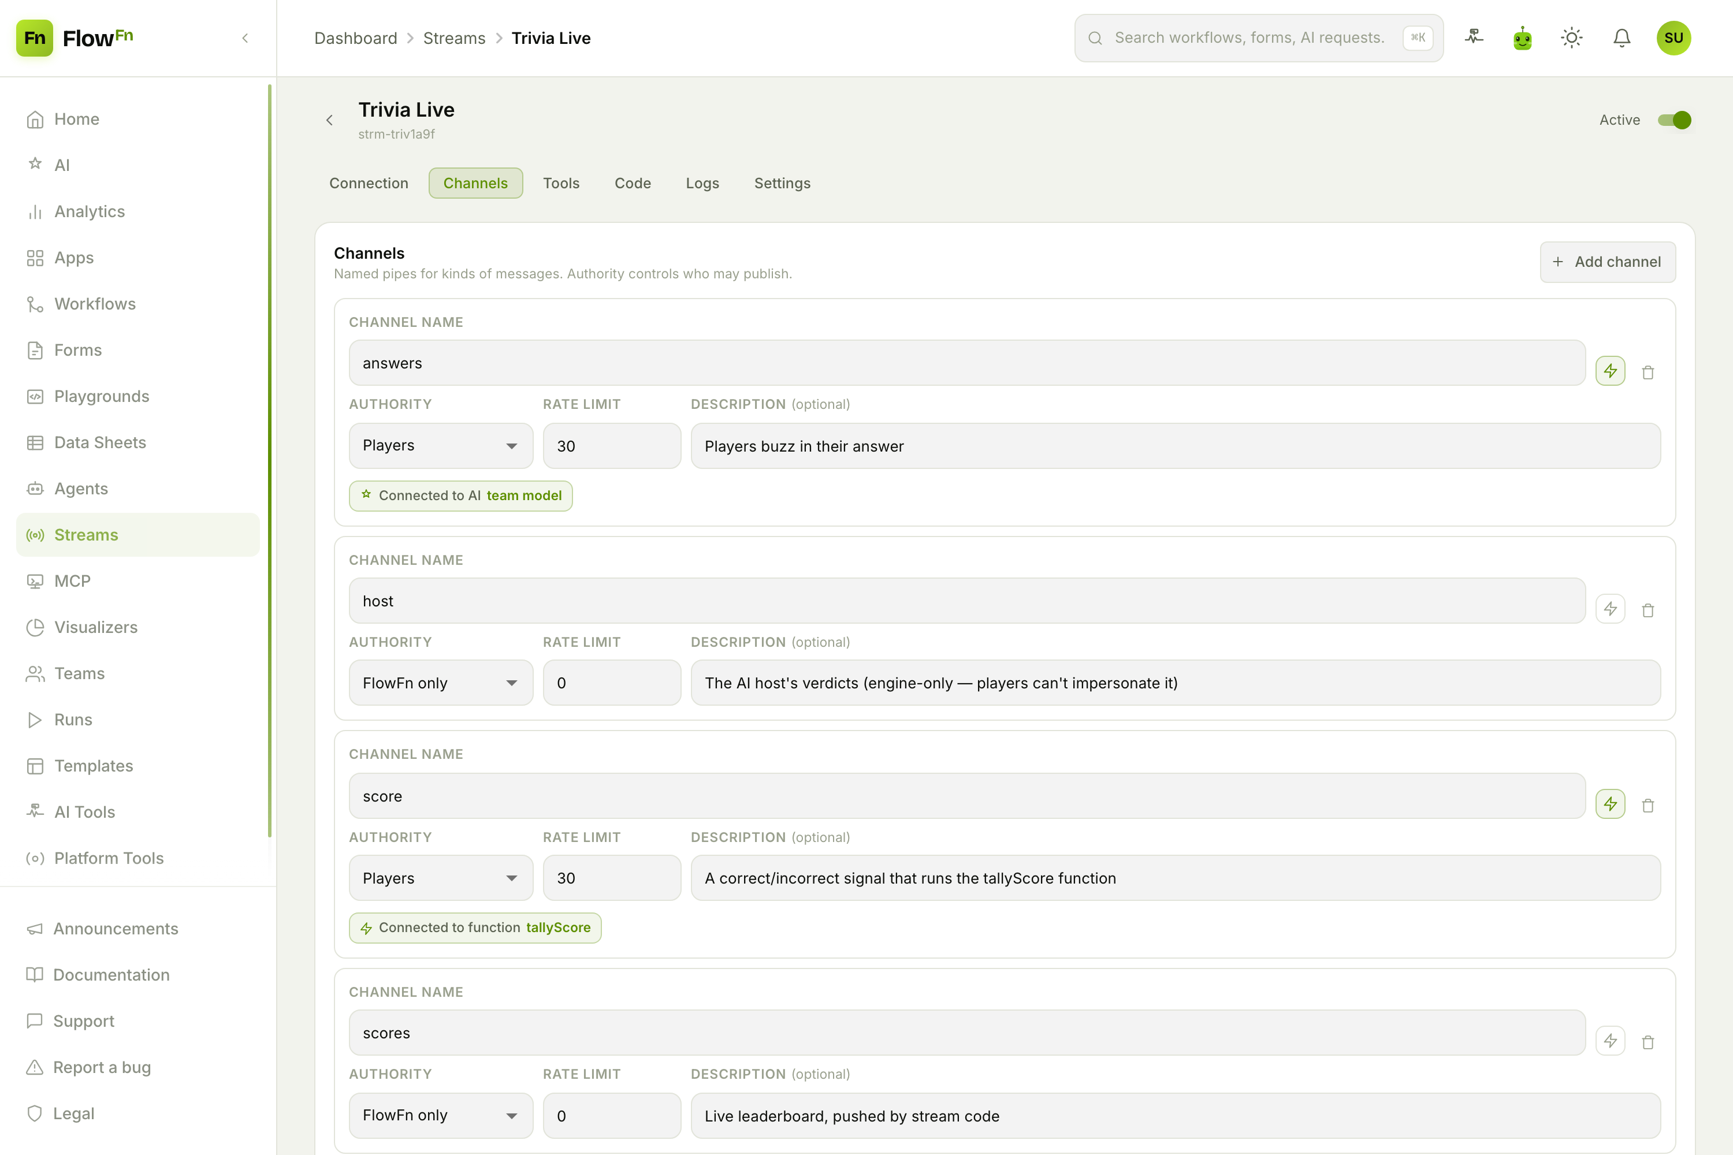Open Platform Tools in the sidebar

point(138,858)
